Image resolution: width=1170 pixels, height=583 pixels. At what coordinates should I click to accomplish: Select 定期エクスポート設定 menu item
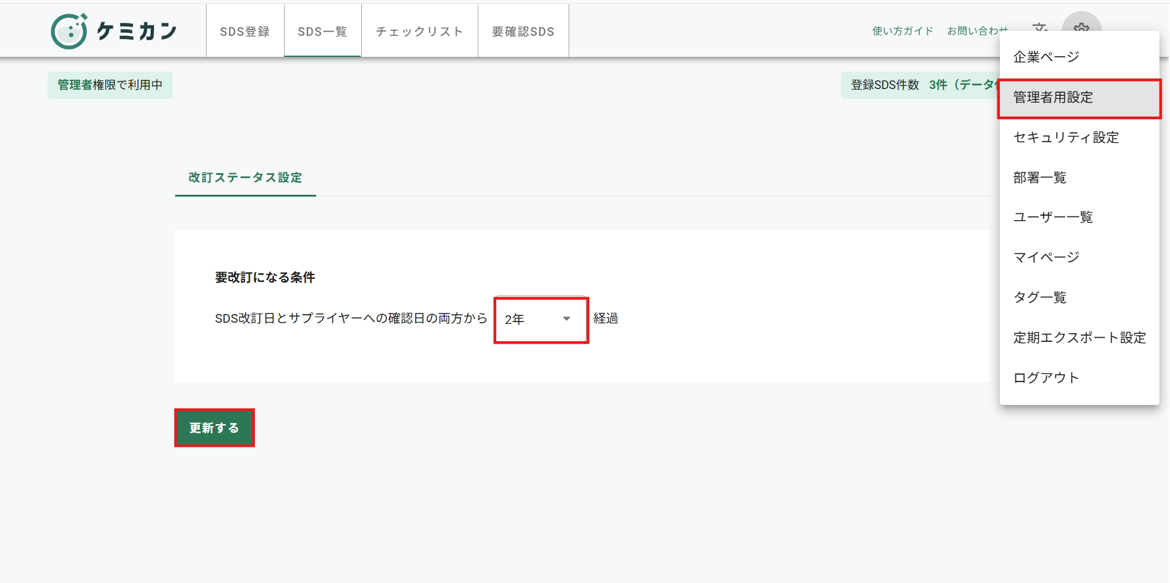1080,338
